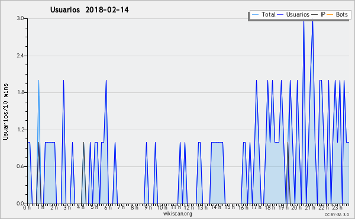Viewport: 355px width, 219px height.
Task: Click the 'Bots' legend entry
Action: pyautogui.click(x=341, y=14)
